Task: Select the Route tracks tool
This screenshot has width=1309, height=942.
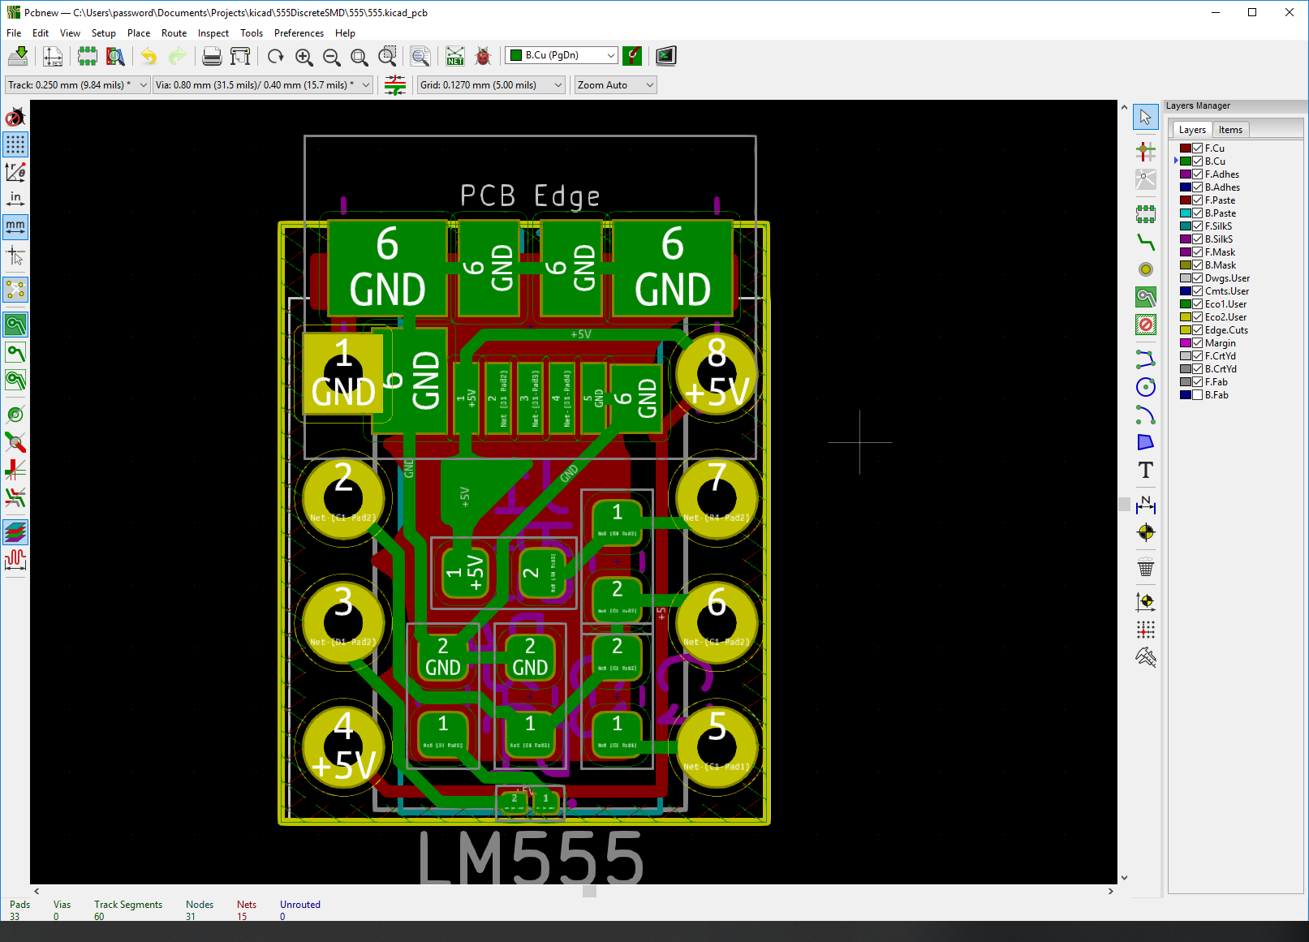Action: [1145, 242]
